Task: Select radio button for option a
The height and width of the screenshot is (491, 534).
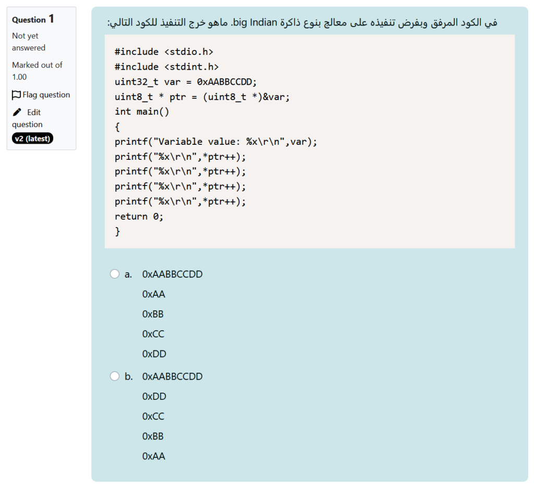Action: tap(115, 274)
